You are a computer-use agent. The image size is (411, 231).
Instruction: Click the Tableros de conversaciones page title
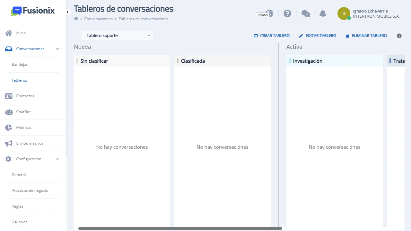[x=124, y=9]
